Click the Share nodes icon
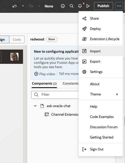Image resolution: width=125 pixels, height=163 pixels. (84, 19)
